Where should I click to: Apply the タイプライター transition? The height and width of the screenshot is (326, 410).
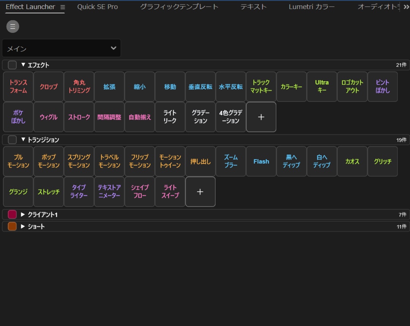coord(79,192)
